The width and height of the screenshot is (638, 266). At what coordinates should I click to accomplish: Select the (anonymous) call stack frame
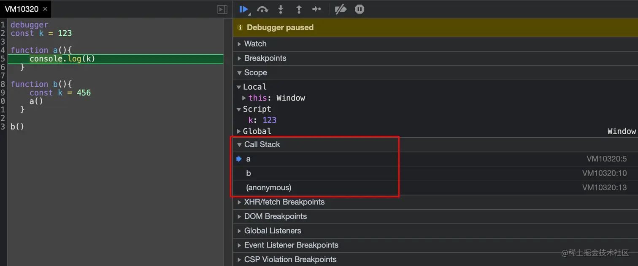point(435,188)
